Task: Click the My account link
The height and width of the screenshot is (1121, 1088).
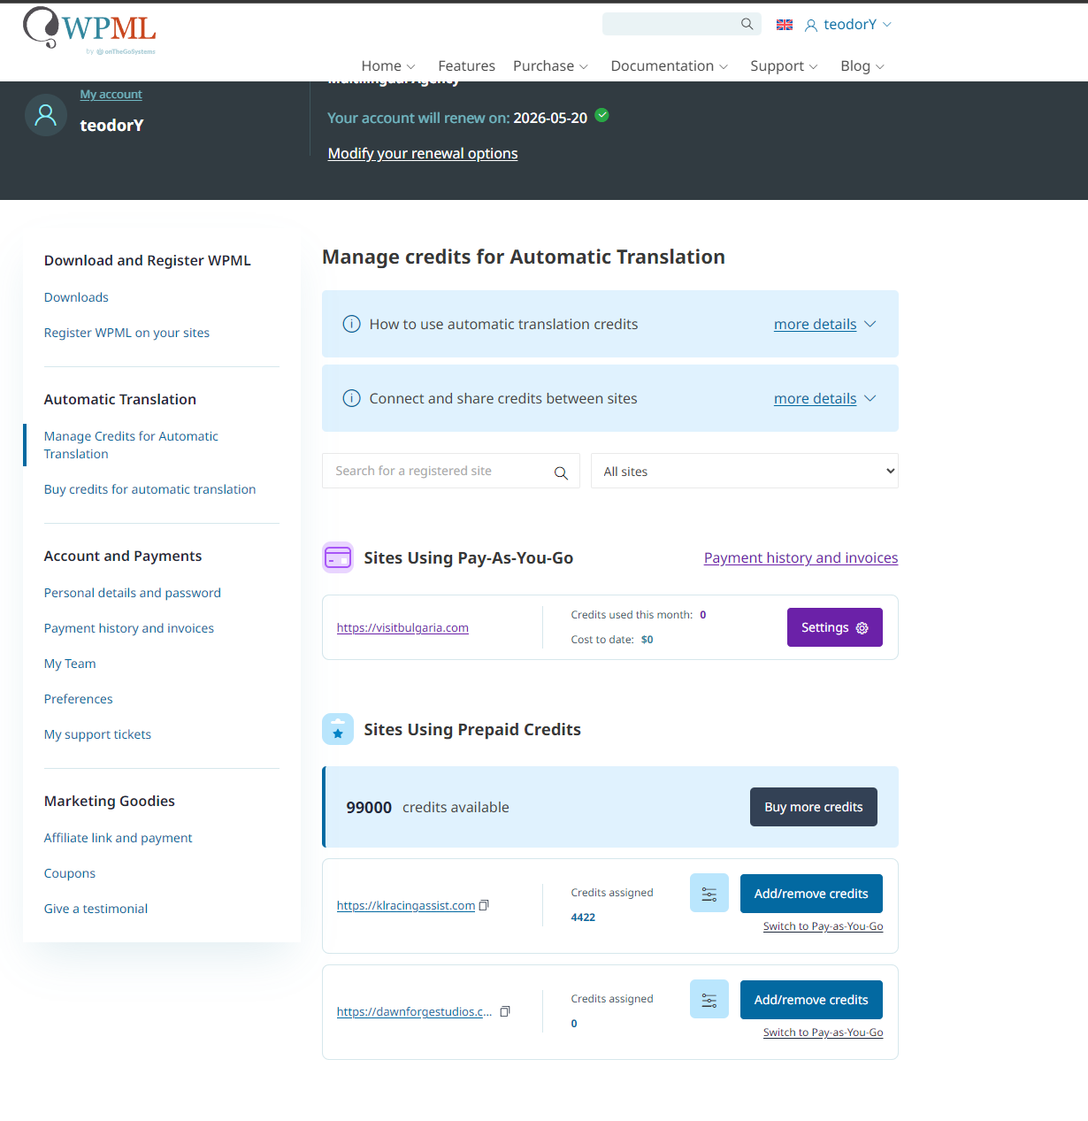Action: (x=111, y=95)
